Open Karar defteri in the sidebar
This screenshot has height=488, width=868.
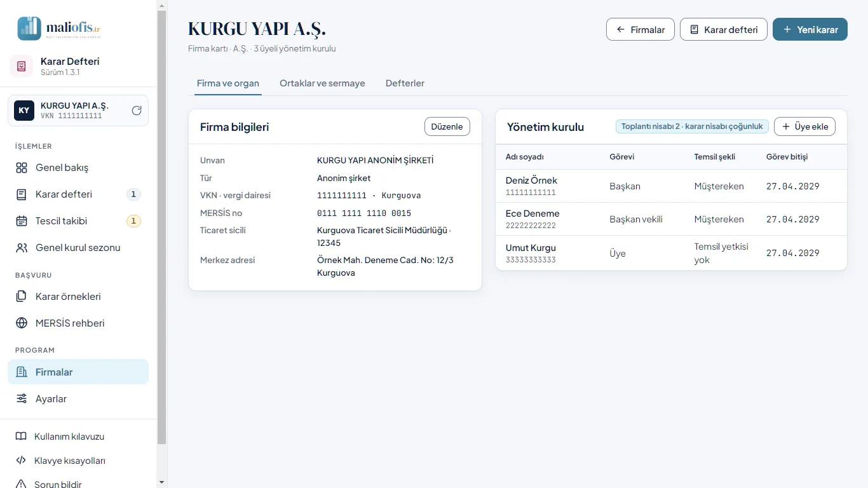78,194
